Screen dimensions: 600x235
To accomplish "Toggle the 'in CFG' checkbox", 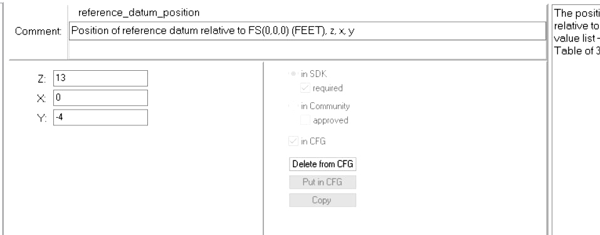I will coord(293,141).
